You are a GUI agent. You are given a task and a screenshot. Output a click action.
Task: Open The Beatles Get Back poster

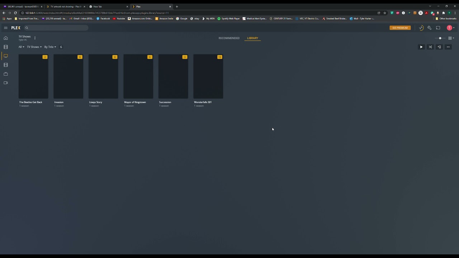(x=33, y=76)
